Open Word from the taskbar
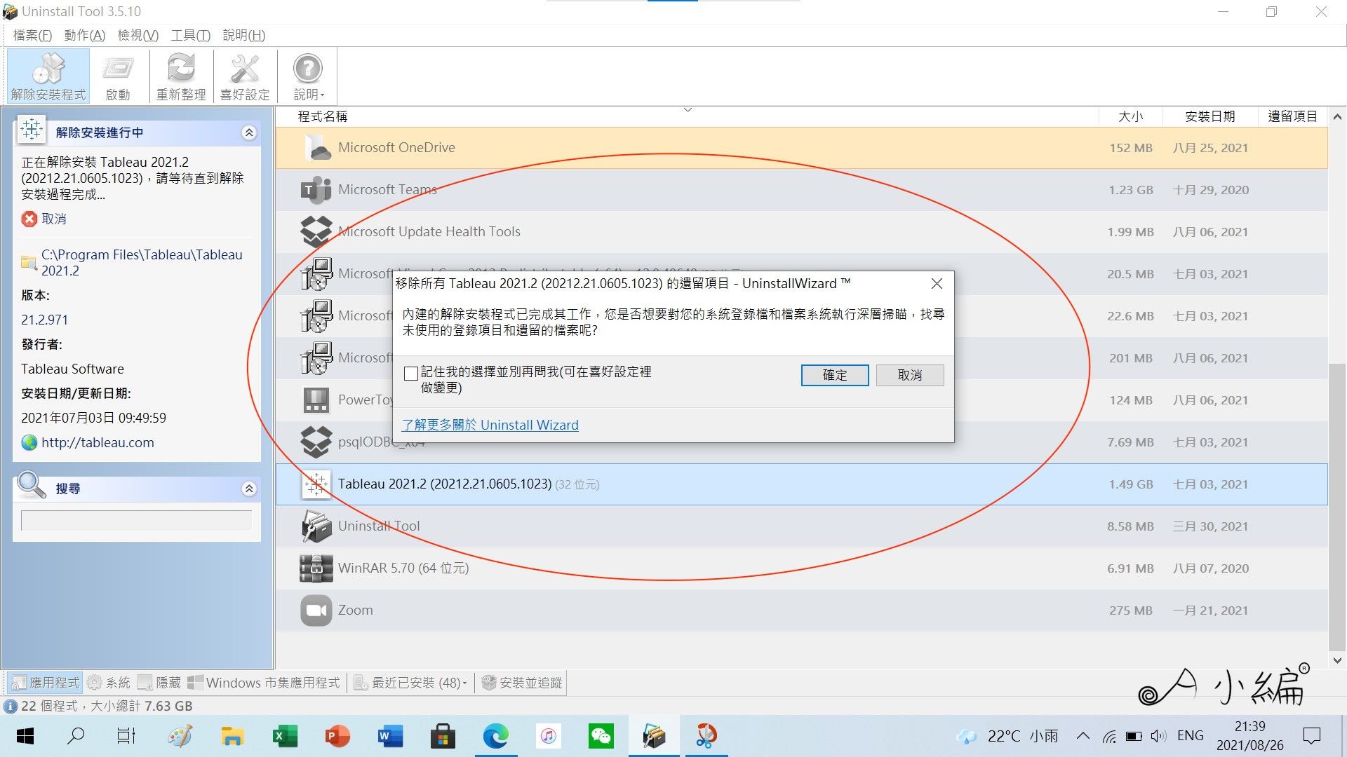Image resolution: width=1347 pixels, height=757 pixels. (390, 736)
